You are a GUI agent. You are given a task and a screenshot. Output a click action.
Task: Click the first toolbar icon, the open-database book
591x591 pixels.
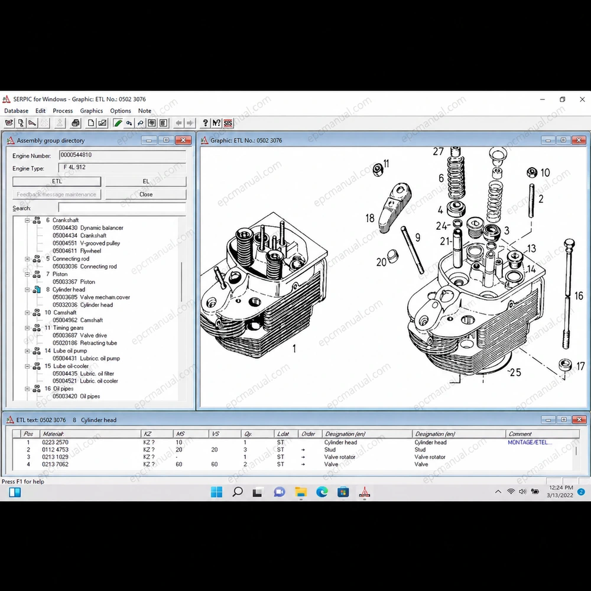point(9,123)
